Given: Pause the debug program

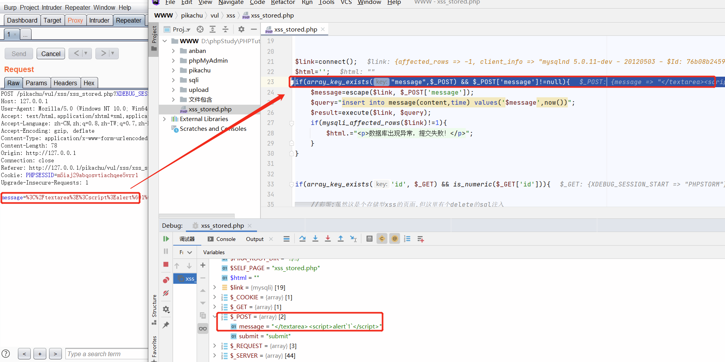Looking at the screenshot, I should [166, 251].
